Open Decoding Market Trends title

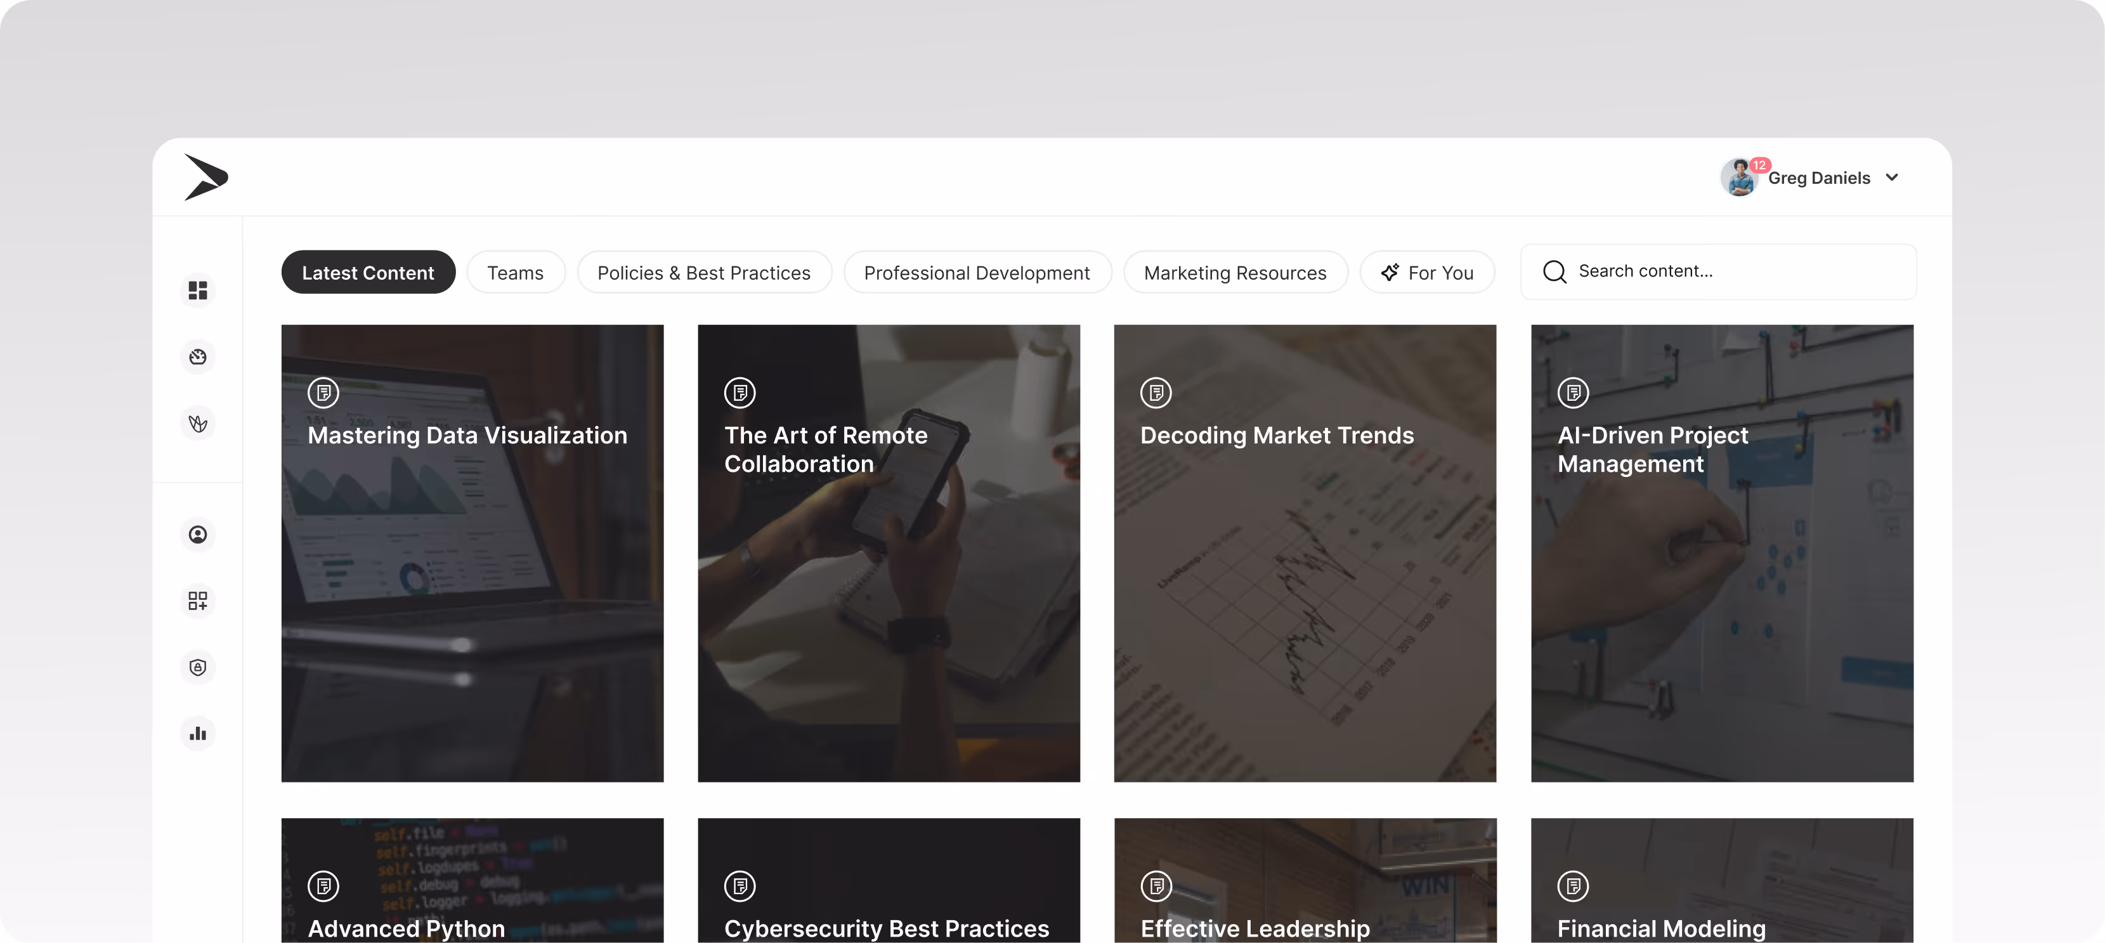tap(1277, 436)
